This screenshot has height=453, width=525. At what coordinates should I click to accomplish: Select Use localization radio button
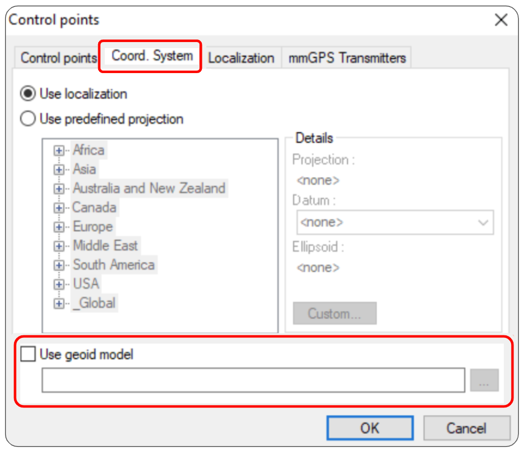[x=28, y=93]
